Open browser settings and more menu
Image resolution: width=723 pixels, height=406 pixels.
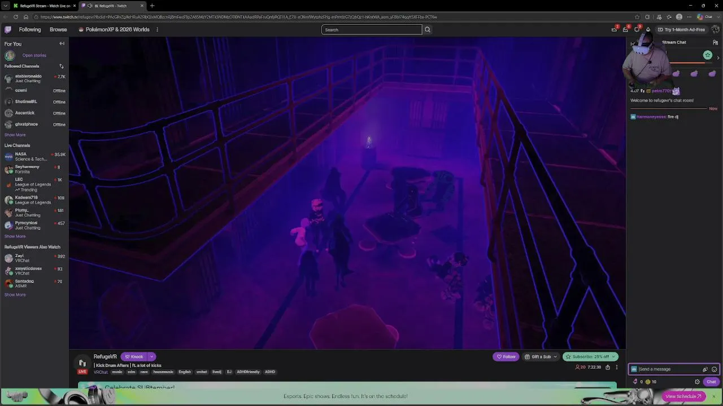(x=689, y=17)
